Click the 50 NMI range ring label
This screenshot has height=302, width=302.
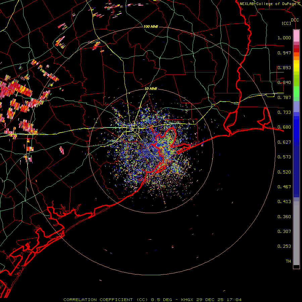[x=151, y=89]
